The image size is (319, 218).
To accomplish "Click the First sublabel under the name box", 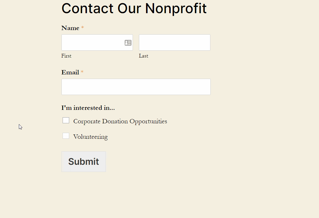I will [x=66, y=56].
